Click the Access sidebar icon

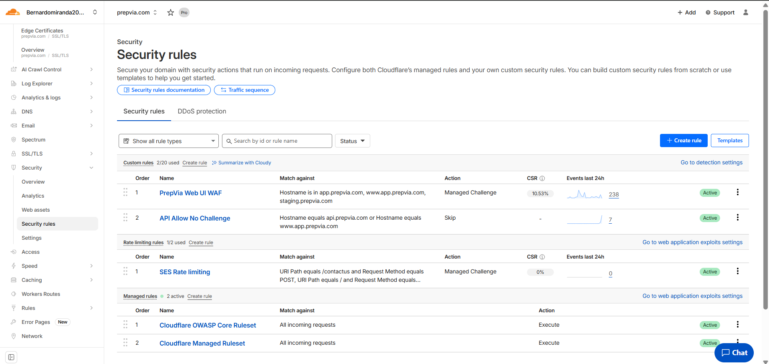click(14, 252)
